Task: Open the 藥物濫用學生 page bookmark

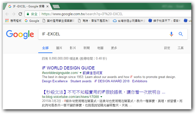Action: [58, 21]
